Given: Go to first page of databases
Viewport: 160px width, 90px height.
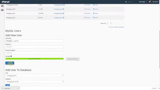Looking at the screenshot, I should pyautogui.click(x=113, y=23).
